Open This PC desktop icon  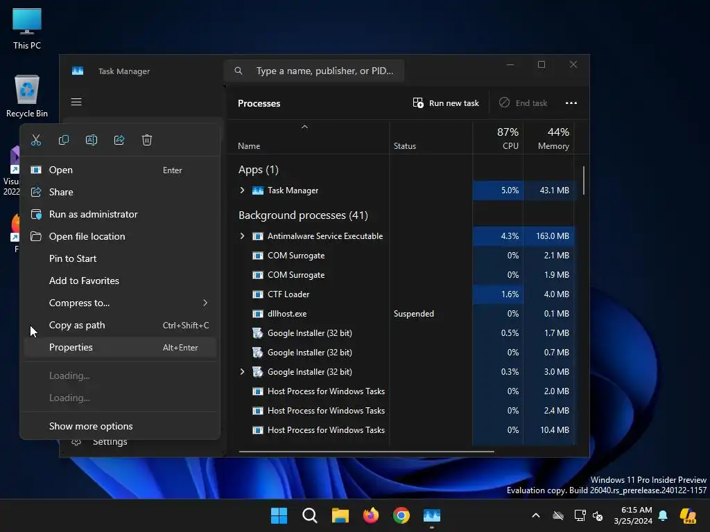point(27,28)
